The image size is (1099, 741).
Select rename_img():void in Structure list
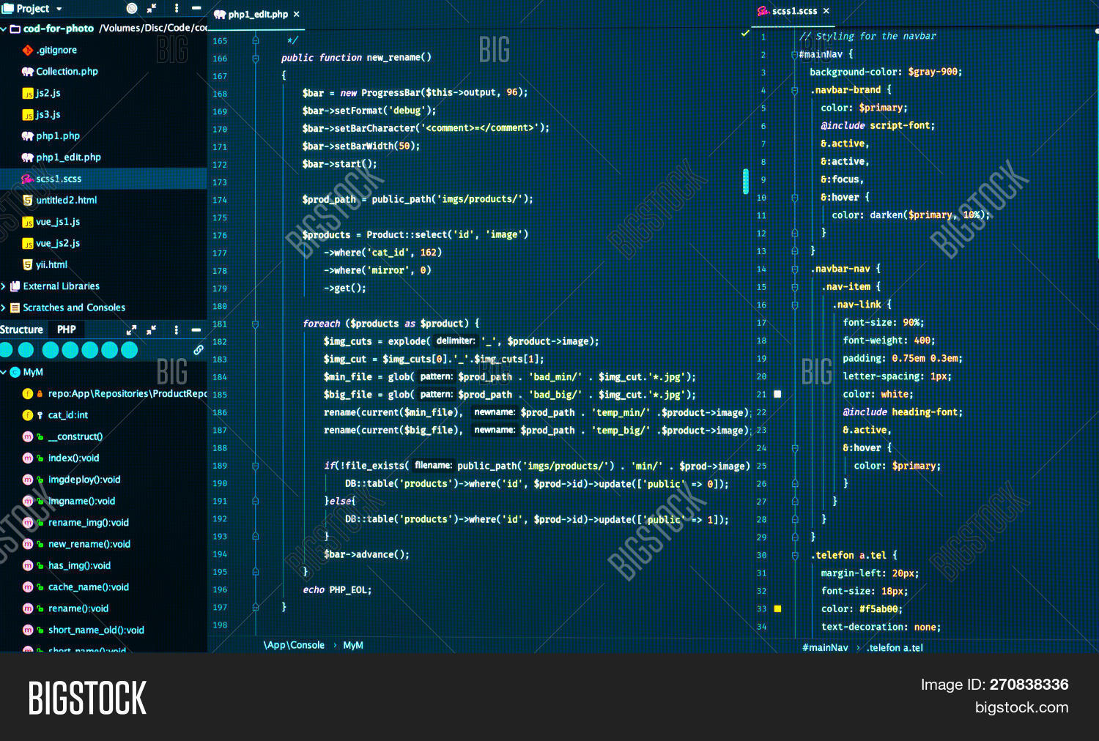pyautogui.click(x=88, y=522)
